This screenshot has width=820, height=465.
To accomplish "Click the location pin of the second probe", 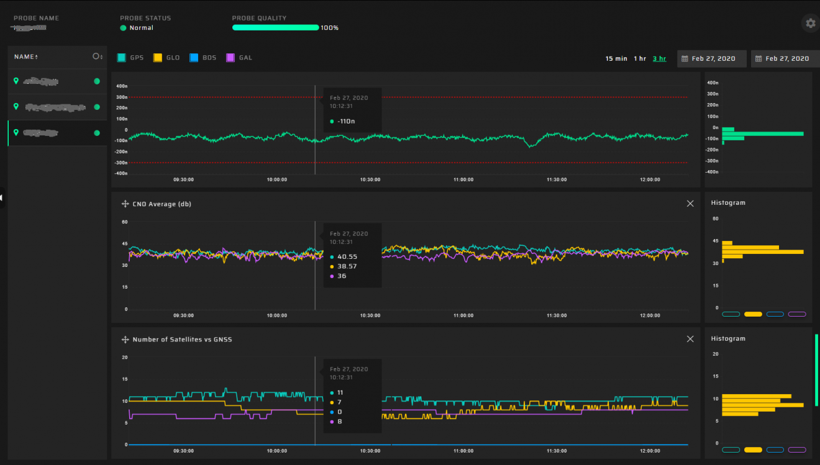I will [x=16, y=107].
